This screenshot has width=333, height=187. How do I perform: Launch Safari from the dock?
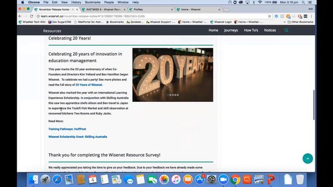point(57,179)
